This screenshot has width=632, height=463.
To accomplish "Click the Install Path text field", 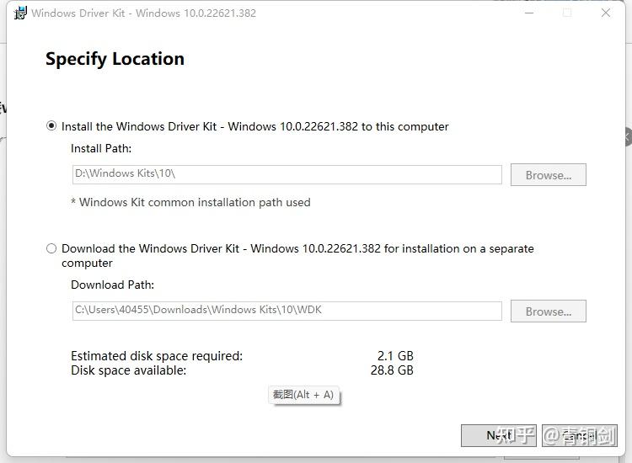I will click(287, 174).
